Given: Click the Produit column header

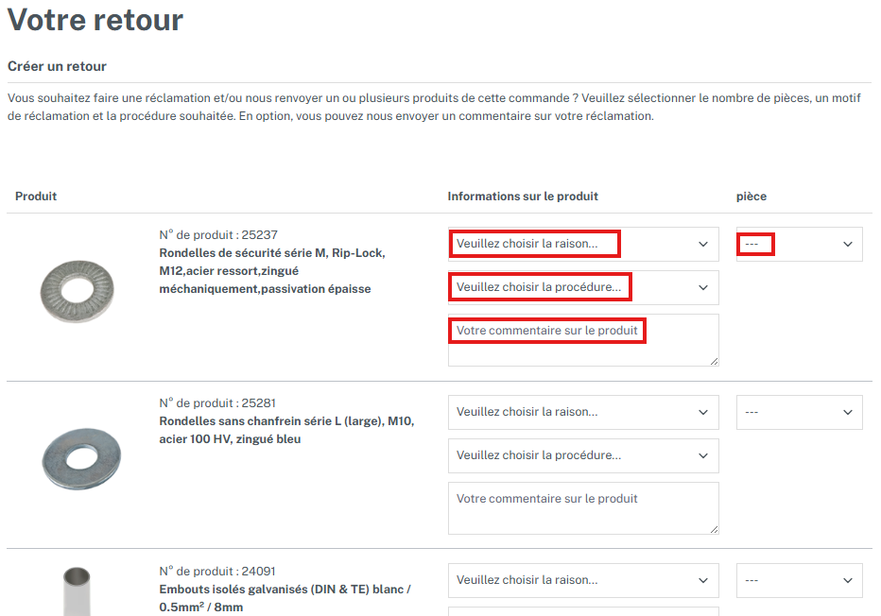Looking at the screenshot, I should pos(36,197).
